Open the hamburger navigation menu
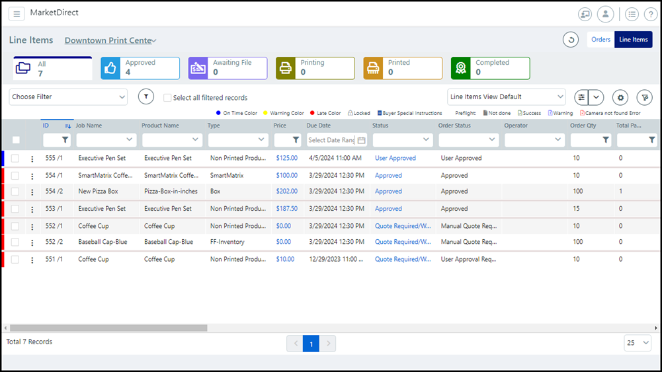Screen dimensions: 662x372 [x=17, y=14]
